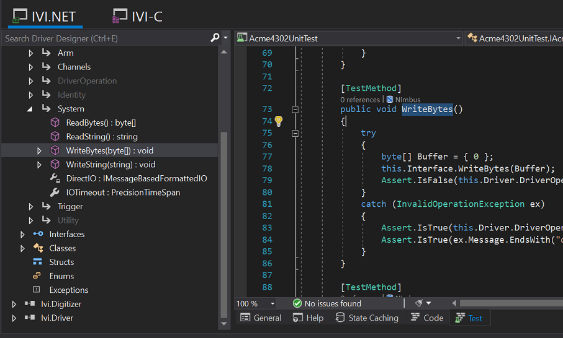
Task: Click the Trigger interface arrow icon
Action: click(x=47, y=206)
